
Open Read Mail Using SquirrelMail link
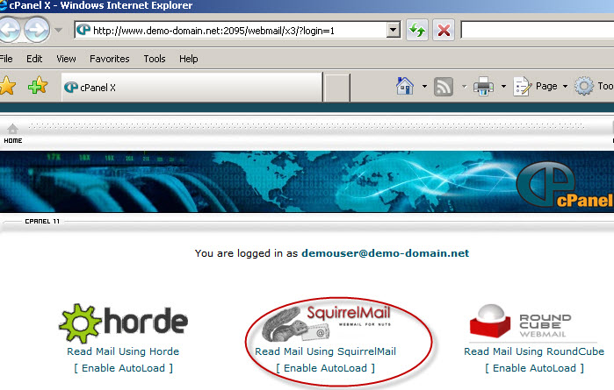point(325,351)
